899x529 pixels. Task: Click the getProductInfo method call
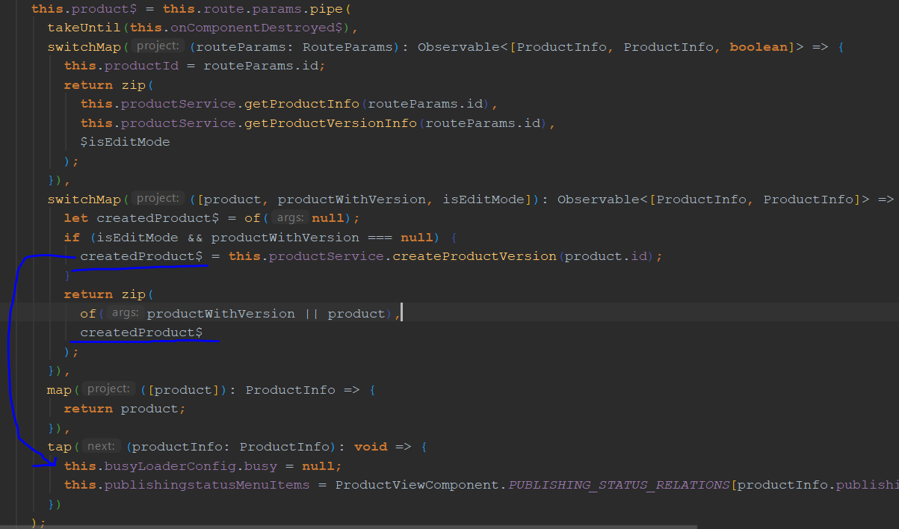[302, 104]
